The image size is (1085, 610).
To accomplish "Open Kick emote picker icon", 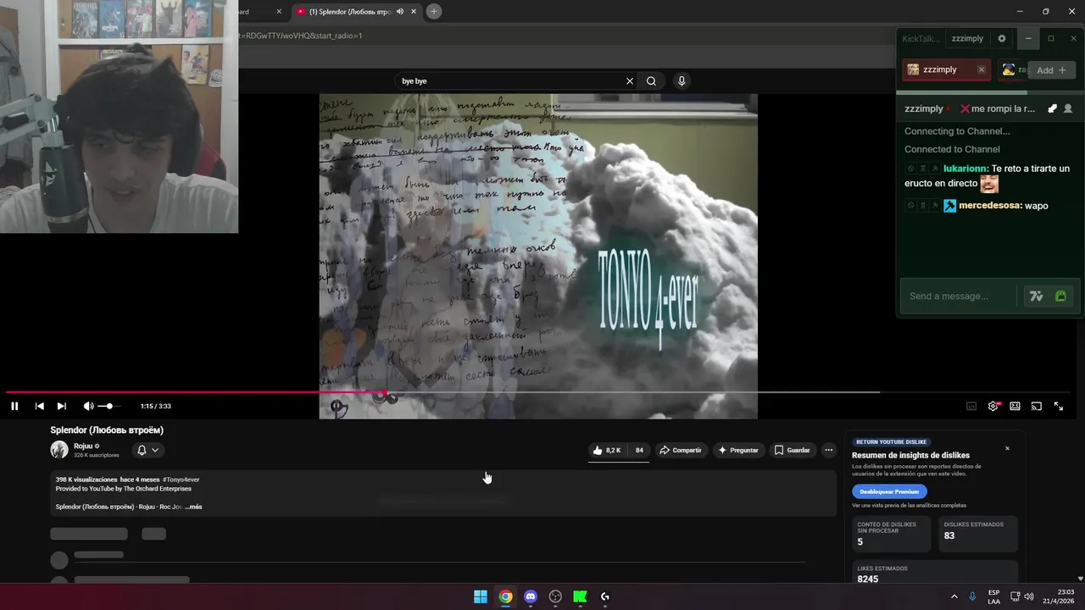I will [1060, 296].
